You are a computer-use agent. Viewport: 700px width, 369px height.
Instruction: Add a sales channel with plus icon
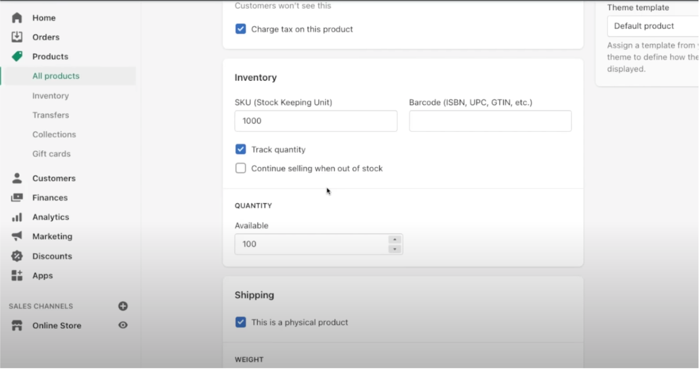tap(123, 306)
